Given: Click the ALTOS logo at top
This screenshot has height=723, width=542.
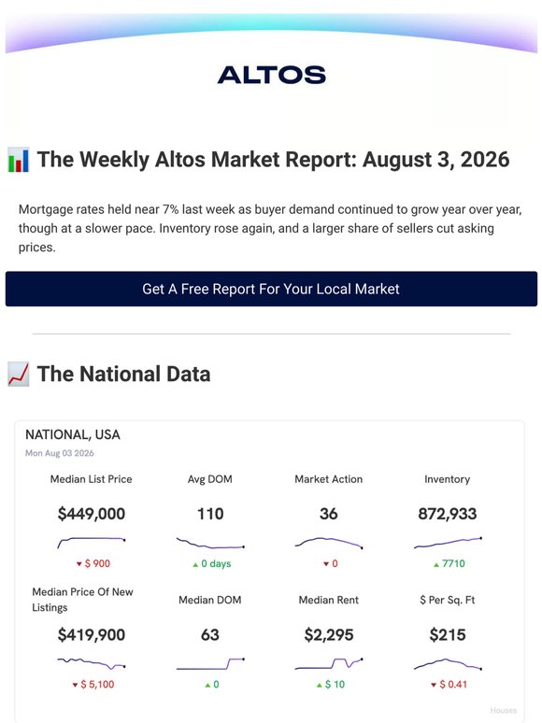Looking at the screenshot, I should click(271, 75).
